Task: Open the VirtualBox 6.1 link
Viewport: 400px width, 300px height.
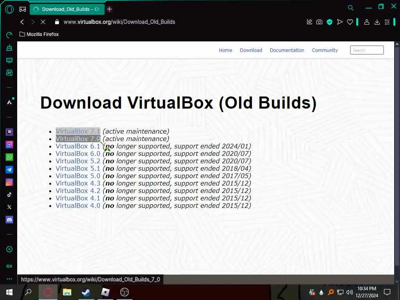Action: pos(78,146)
